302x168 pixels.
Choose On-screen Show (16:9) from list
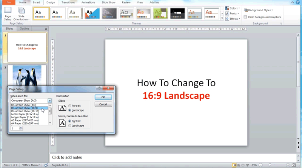click(25, 108)
